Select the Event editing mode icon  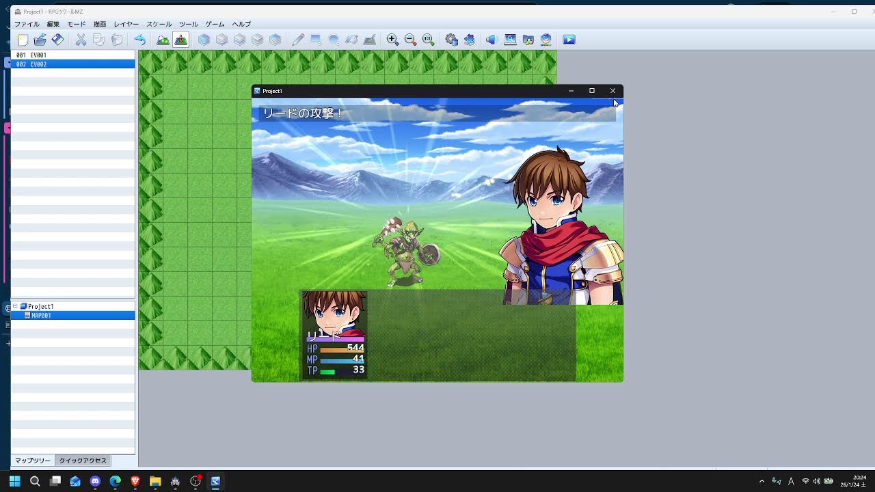[x=180, y=40]
